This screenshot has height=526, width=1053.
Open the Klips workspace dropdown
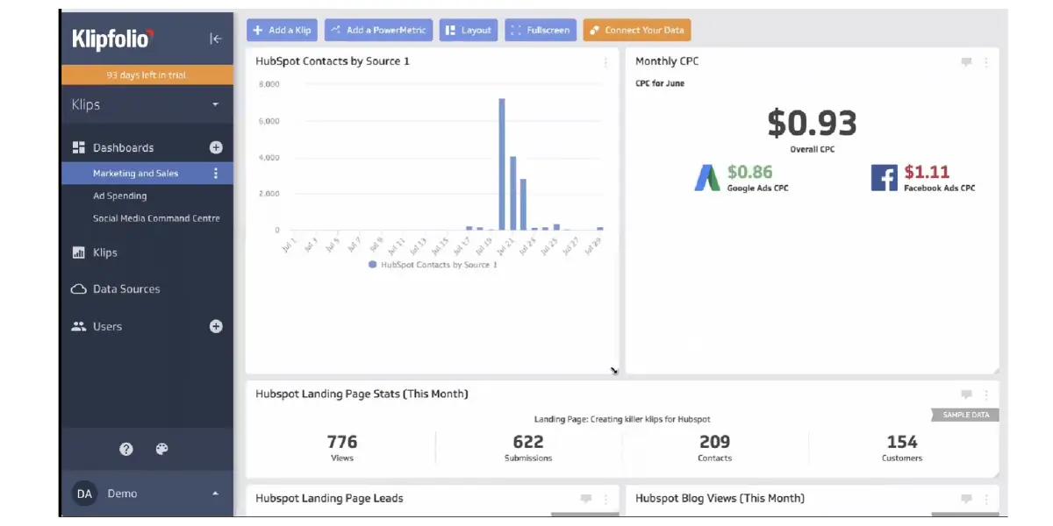click(147, 104)
